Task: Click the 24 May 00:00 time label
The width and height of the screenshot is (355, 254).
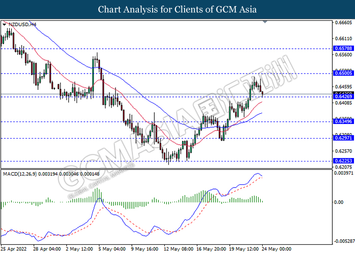Action: pos(277,249)
